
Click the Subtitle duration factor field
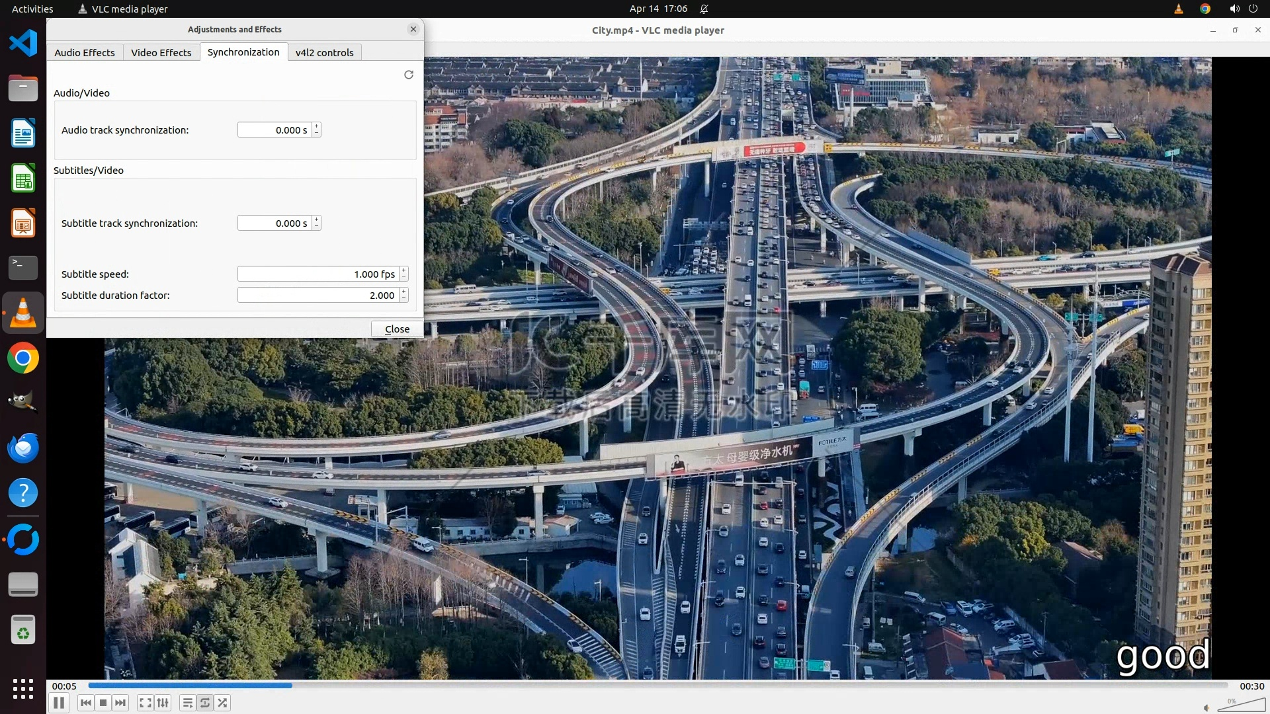[317, 296]
